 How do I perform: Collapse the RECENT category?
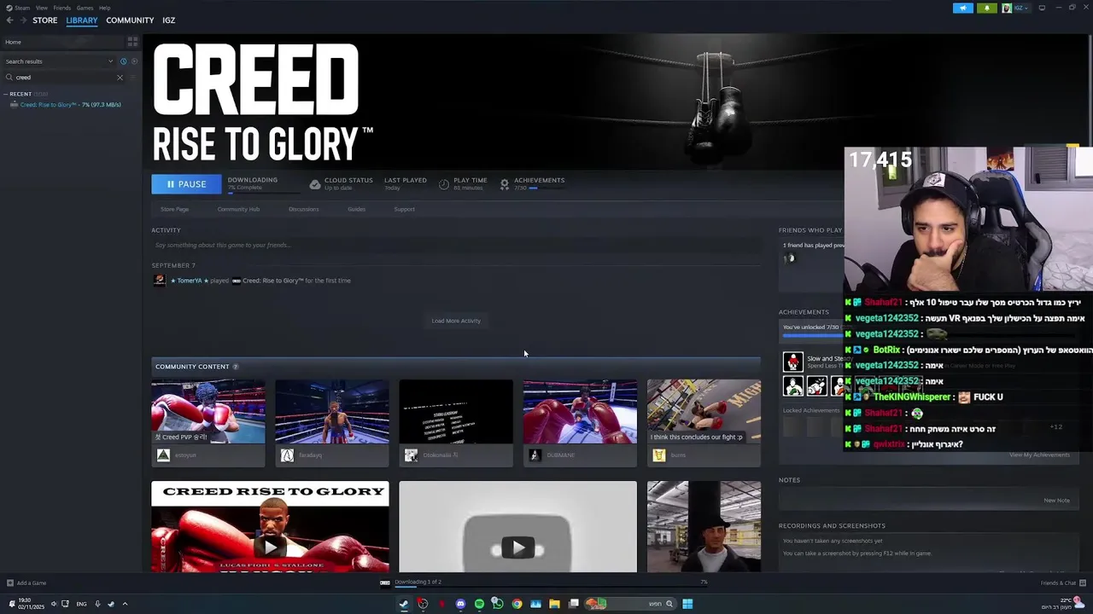(x=6, y=94)
